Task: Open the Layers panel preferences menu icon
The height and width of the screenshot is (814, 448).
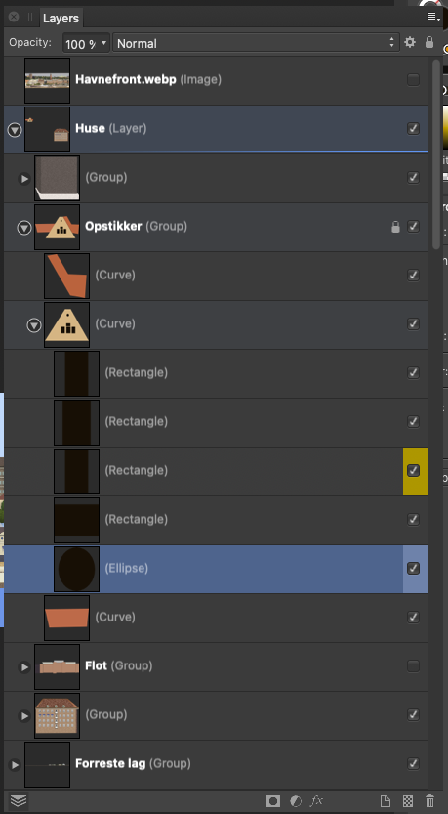Action: coord(433,17)
